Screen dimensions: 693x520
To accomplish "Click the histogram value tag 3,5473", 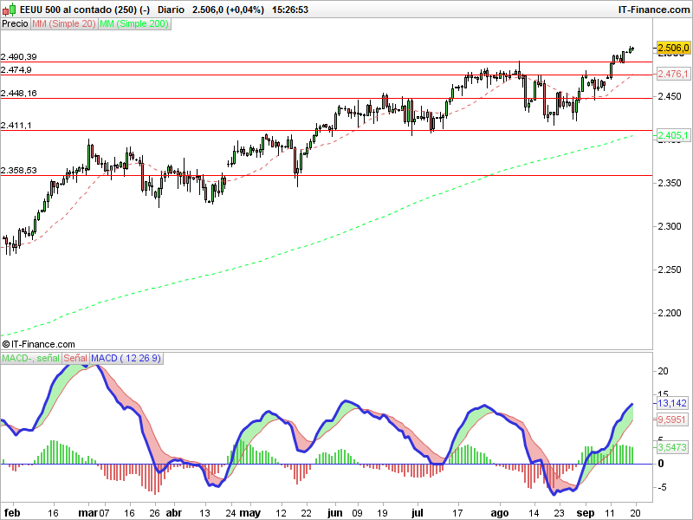I will point(672,447).
